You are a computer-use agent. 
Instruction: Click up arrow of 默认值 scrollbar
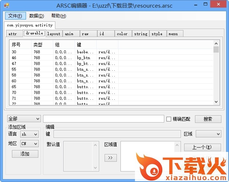(96, 145)
